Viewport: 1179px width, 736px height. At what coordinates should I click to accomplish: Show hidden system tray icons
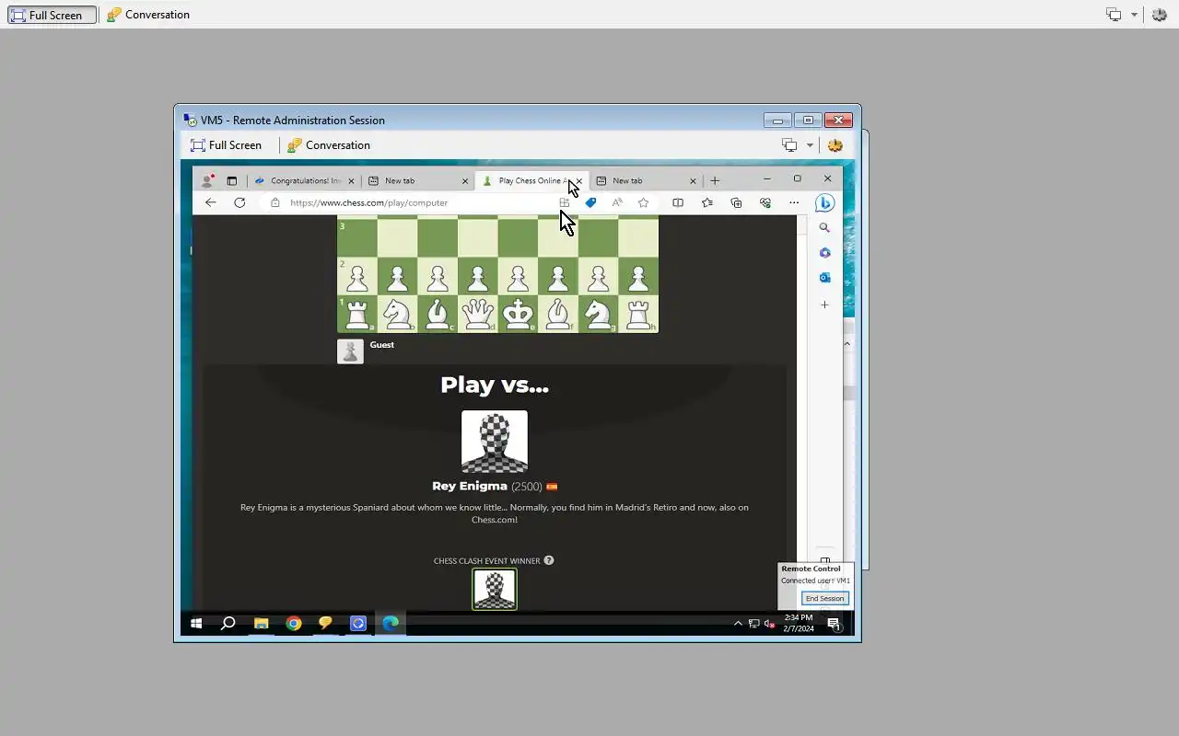738,624
